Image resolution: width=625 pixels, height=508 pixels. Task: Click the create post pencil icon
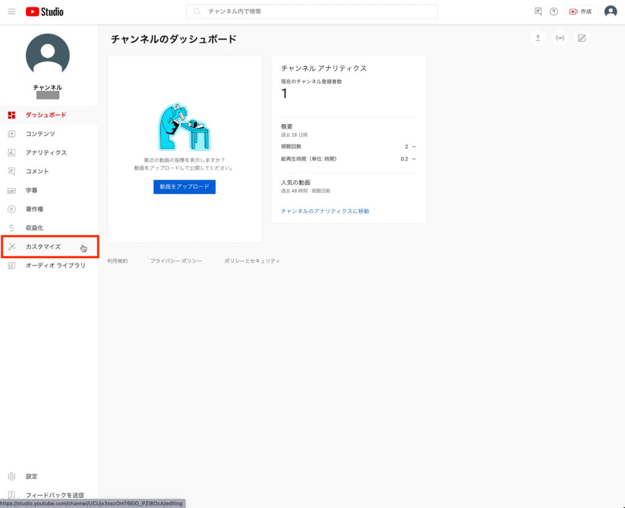[582, 38]
